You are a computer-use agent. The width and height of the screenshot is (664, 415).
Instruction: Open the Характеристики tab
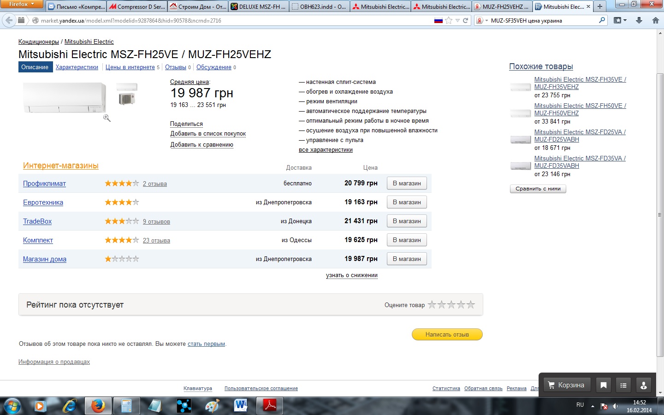[77, 67]
